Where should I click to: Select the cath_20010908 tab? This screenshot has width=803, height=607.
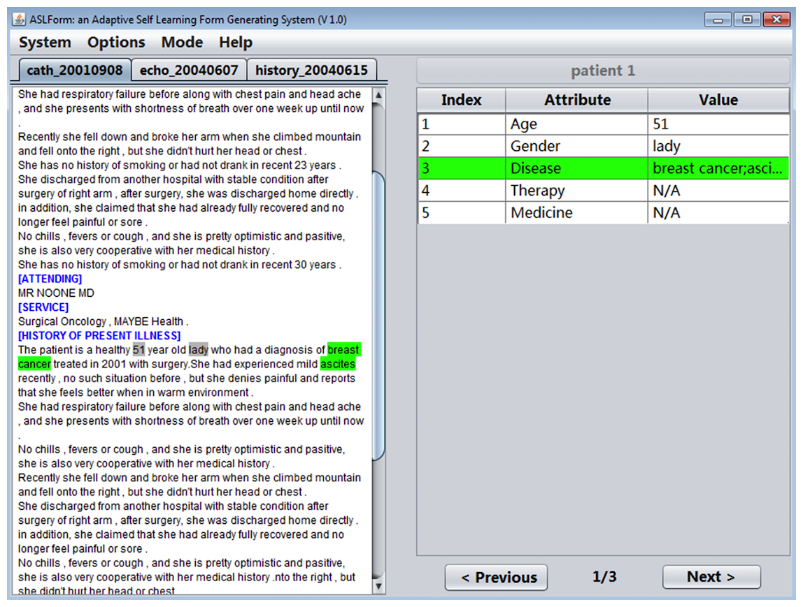click(75, 71)
